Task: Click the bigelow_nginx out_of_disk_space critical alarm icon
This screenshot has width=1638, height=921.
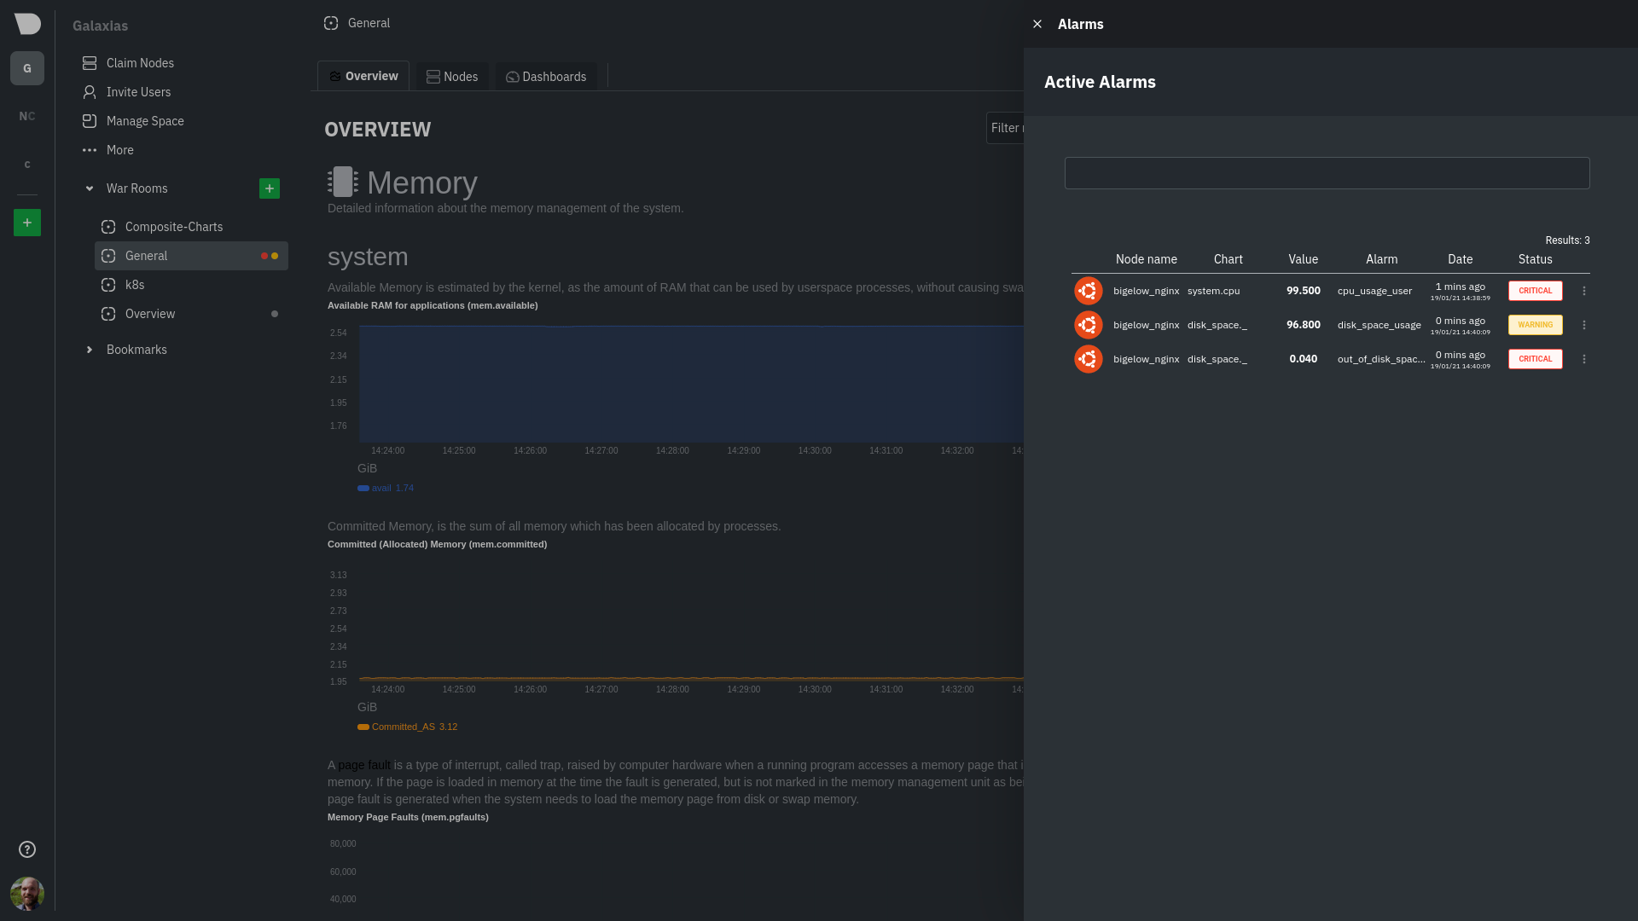Action: click(1086, 359)
